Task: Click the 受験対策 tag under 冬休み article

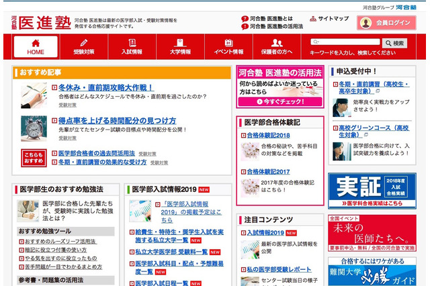Action: point(67,105)
